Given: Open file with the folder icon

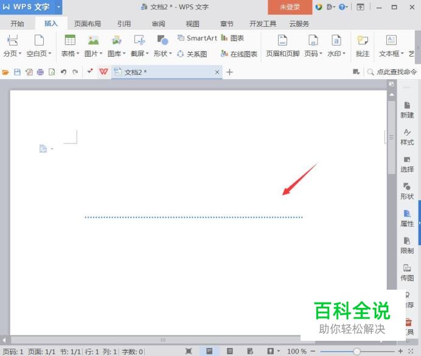Looking at the screenshot, I should coord(5,72).
